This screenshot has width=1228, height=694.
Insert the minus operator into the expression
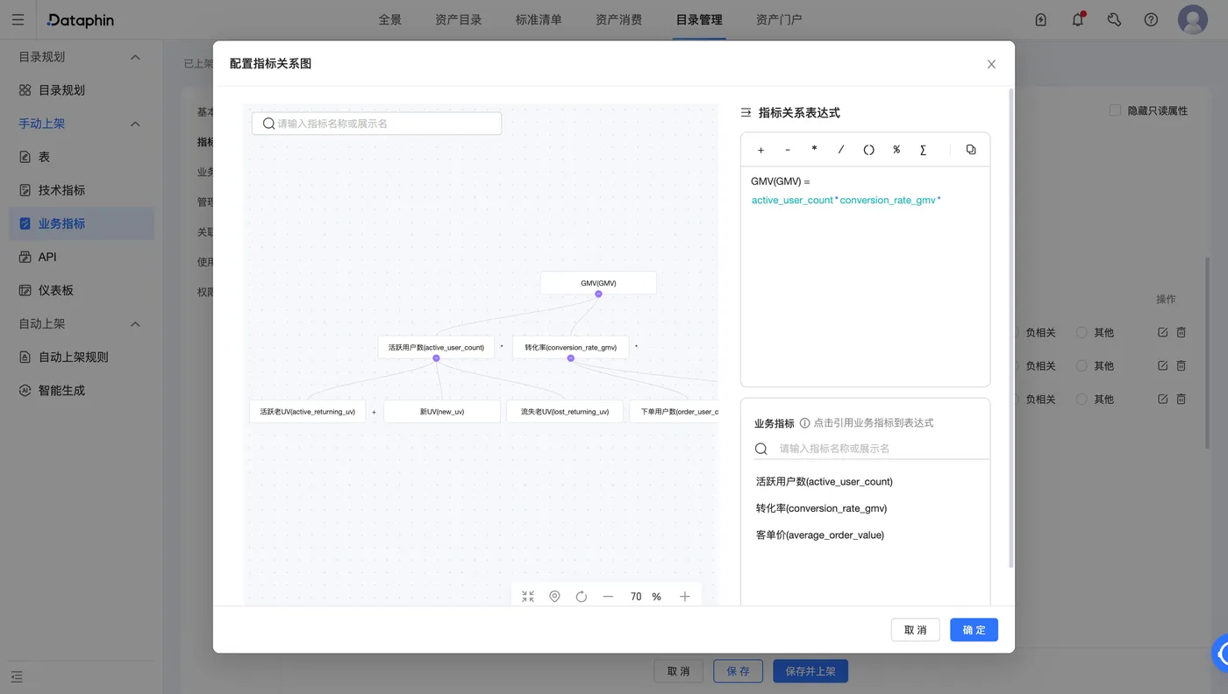pos(788,150)
